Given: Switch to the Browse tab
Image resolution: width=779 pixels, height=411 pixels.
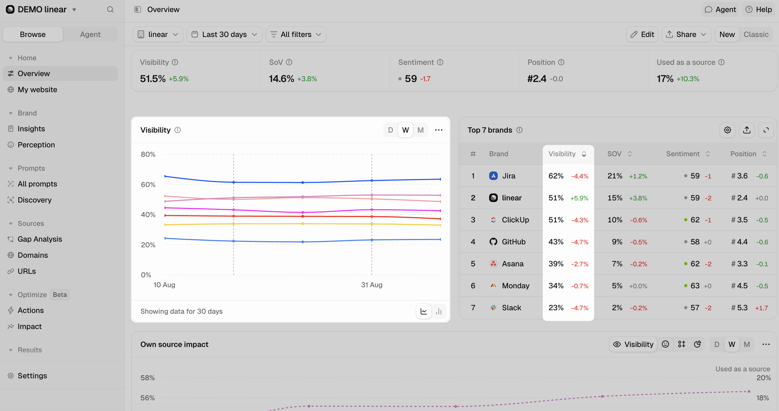Looking at the screenshot, I should [33, 34].
